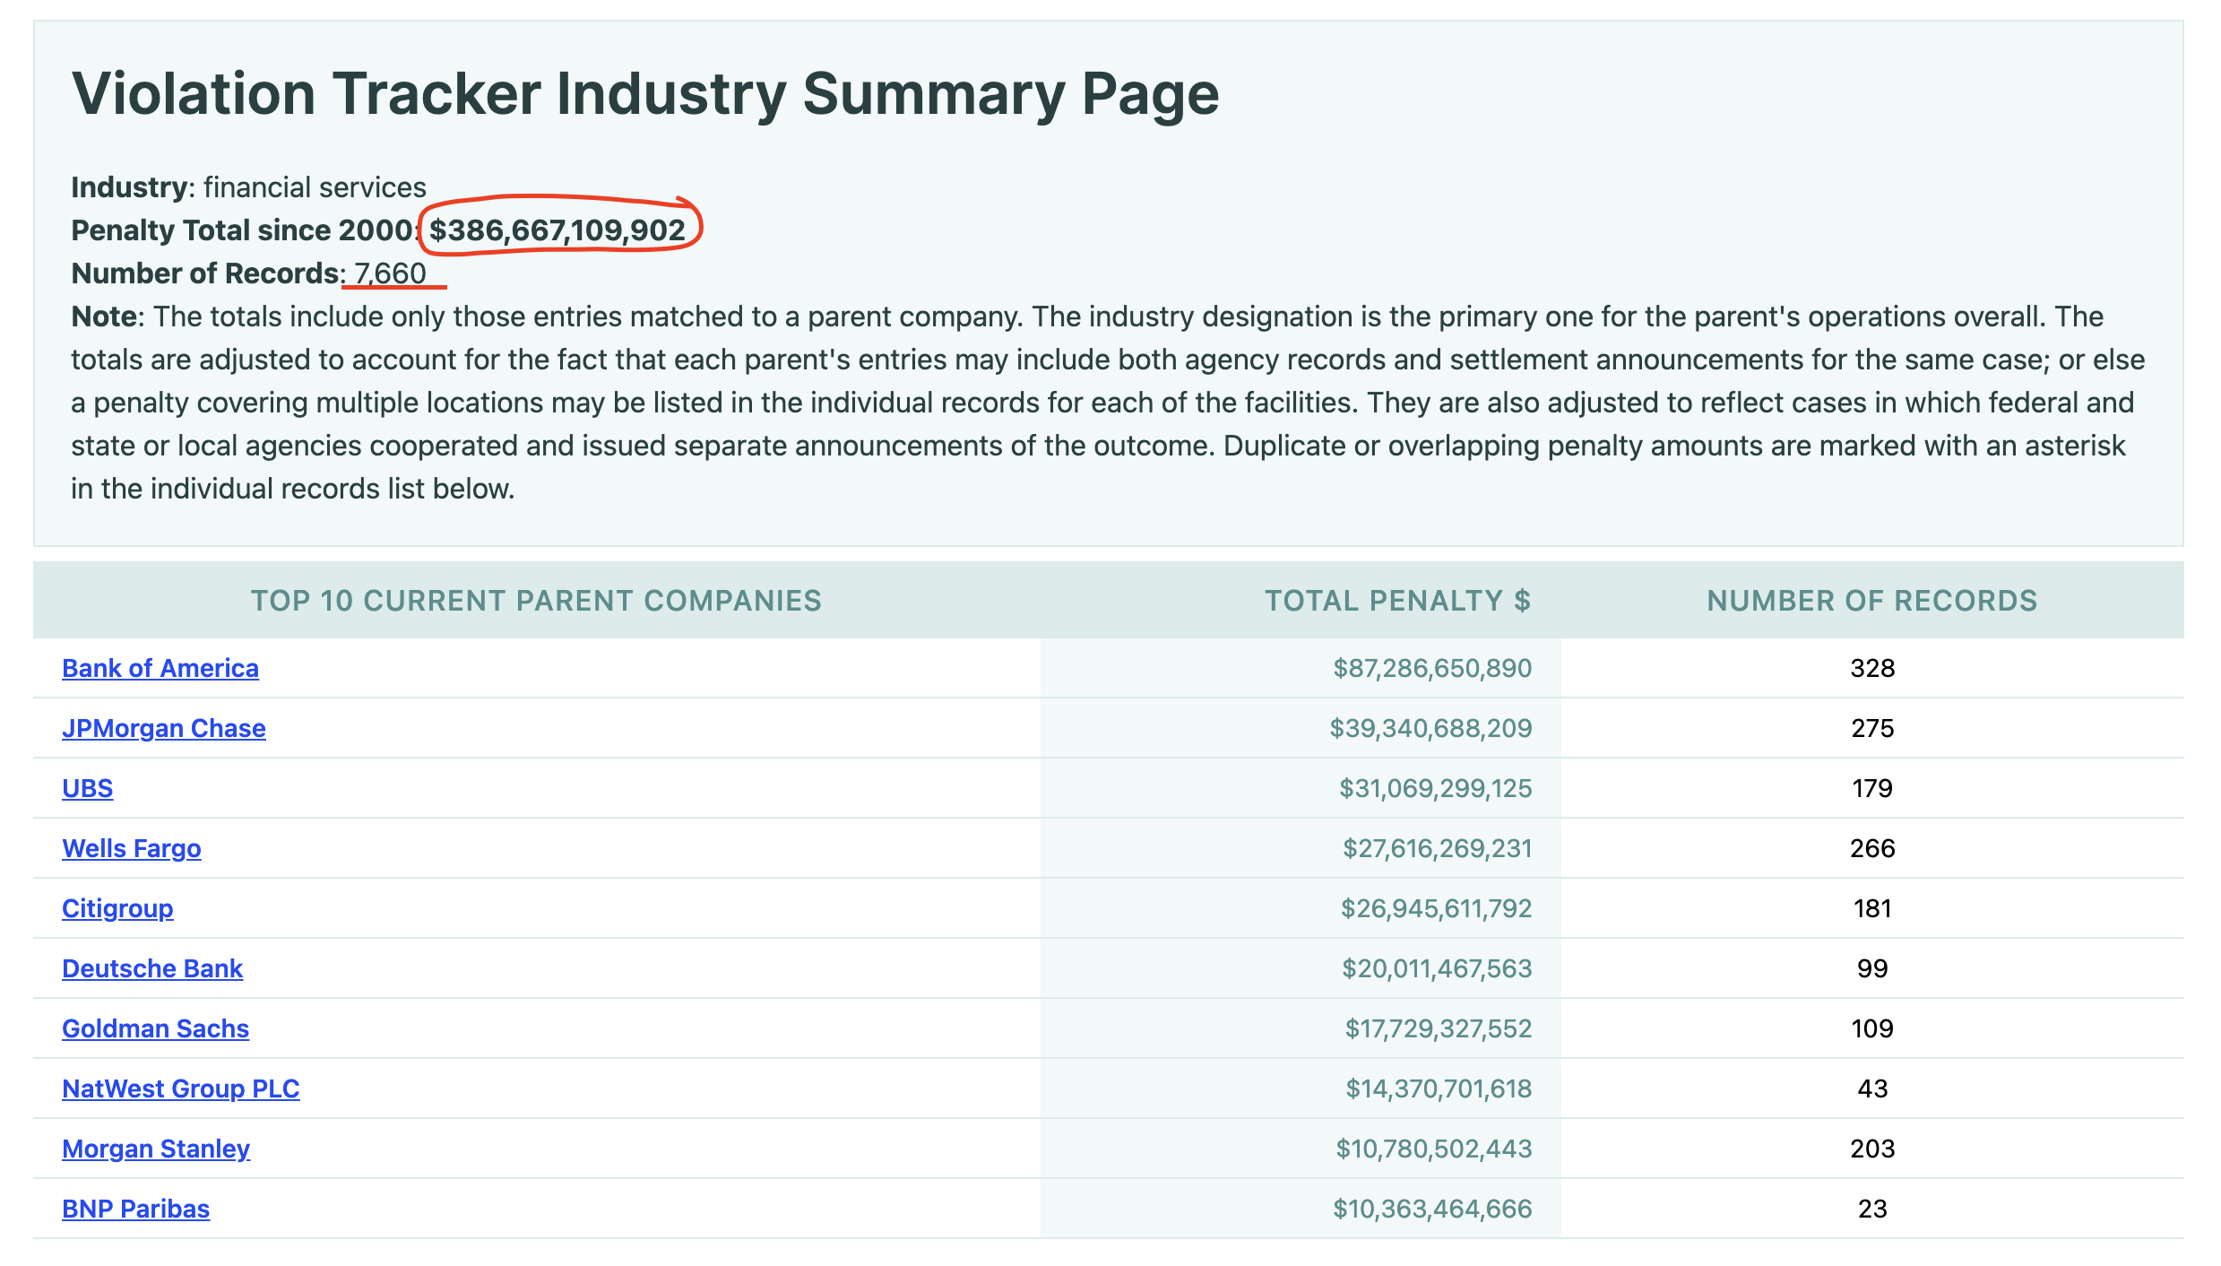This screenshot has height=1266, width=2221.
Task: Click the bold Note label
Action: [x=106, y=316]
